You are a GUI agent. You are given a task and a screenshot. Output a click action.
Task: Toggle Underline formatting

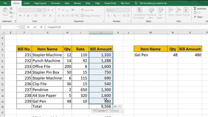(x=28, y=16)
